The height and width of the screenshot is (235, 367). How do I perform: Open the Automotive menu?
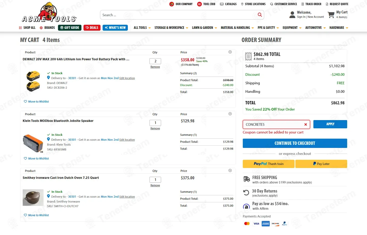[315, 28]
